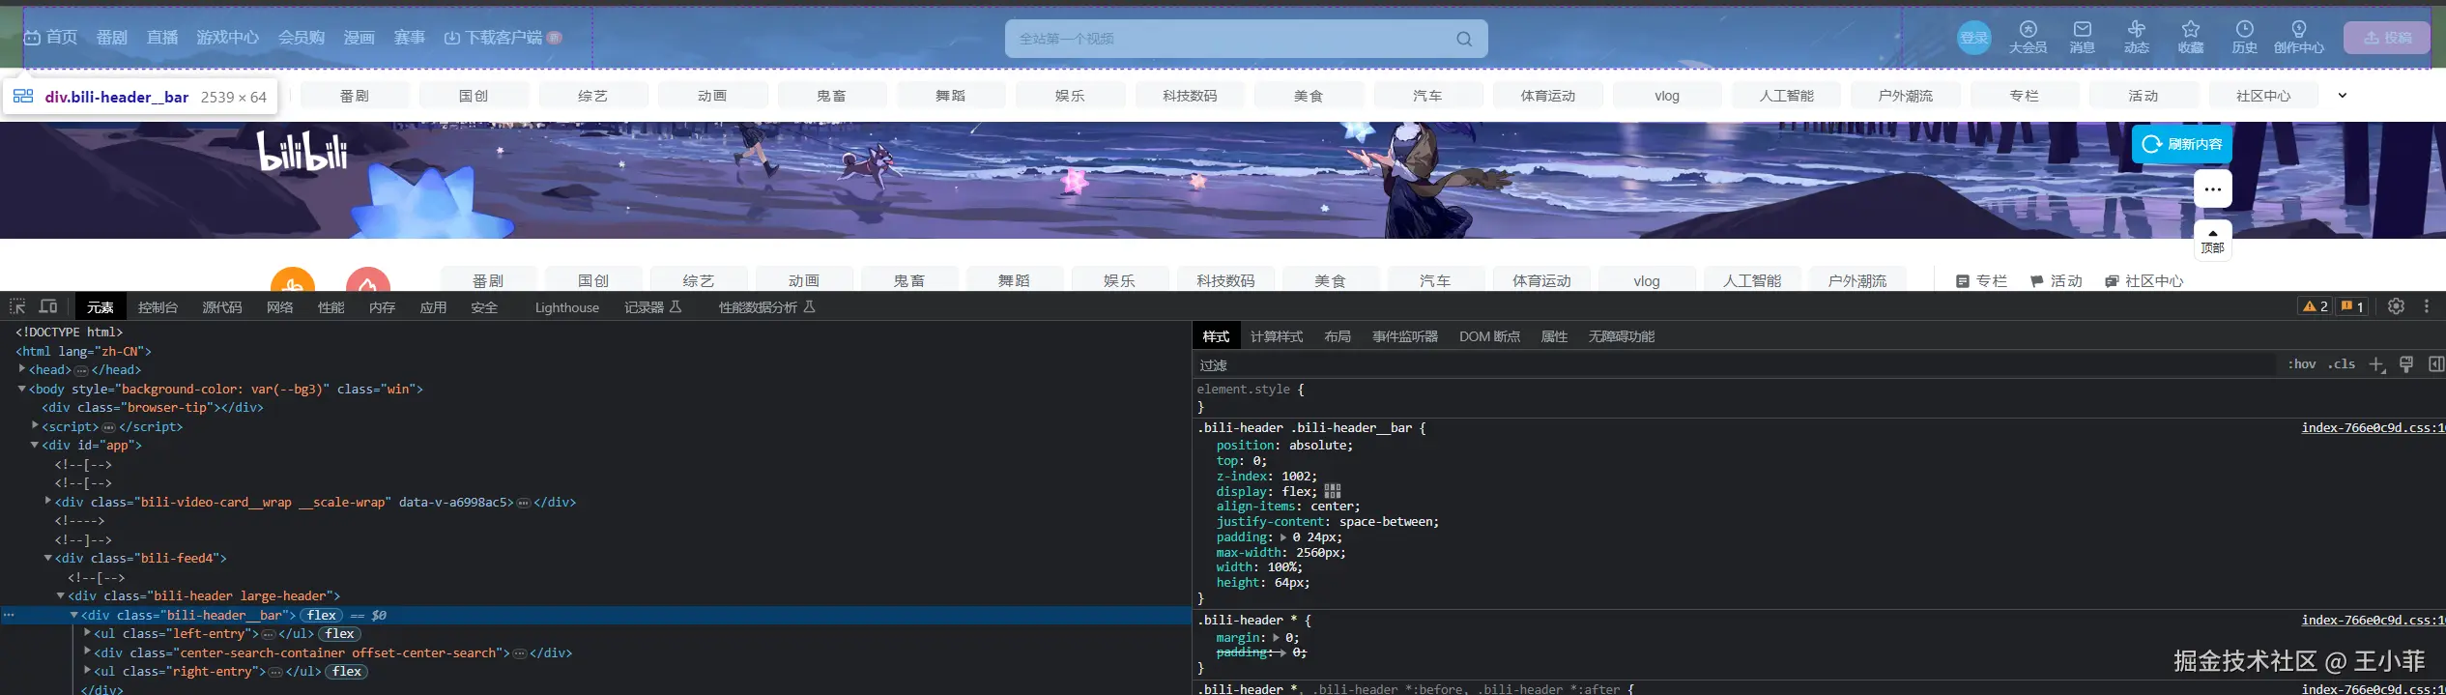Click the 专栏 link with document icon
The height and width of the screenshot is (695, 2446).
(x=1981, y=281)
